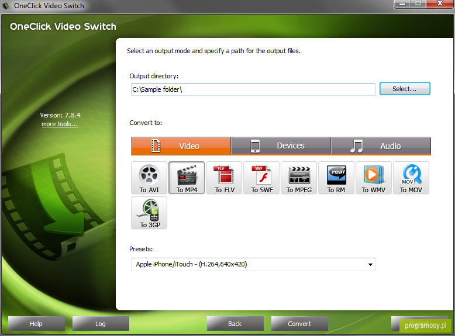Select the To MPEG format button
Viewport: 455px width, 336px height.
299,178
